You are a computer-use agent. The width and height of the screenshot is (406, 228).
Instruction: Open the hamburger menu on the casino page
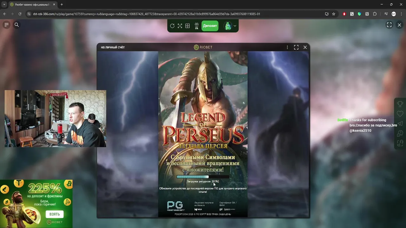(6, 25)
